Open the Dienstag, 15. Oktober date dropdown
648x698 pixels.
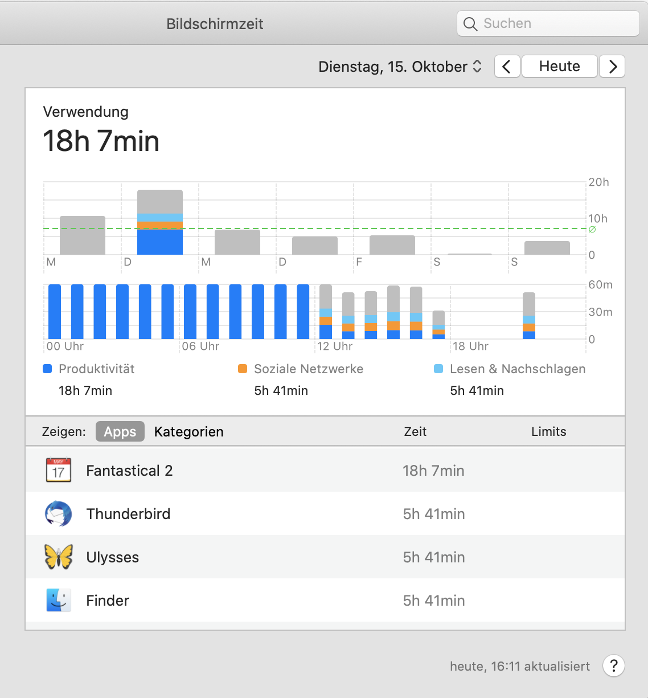click(x=400, y=67)
